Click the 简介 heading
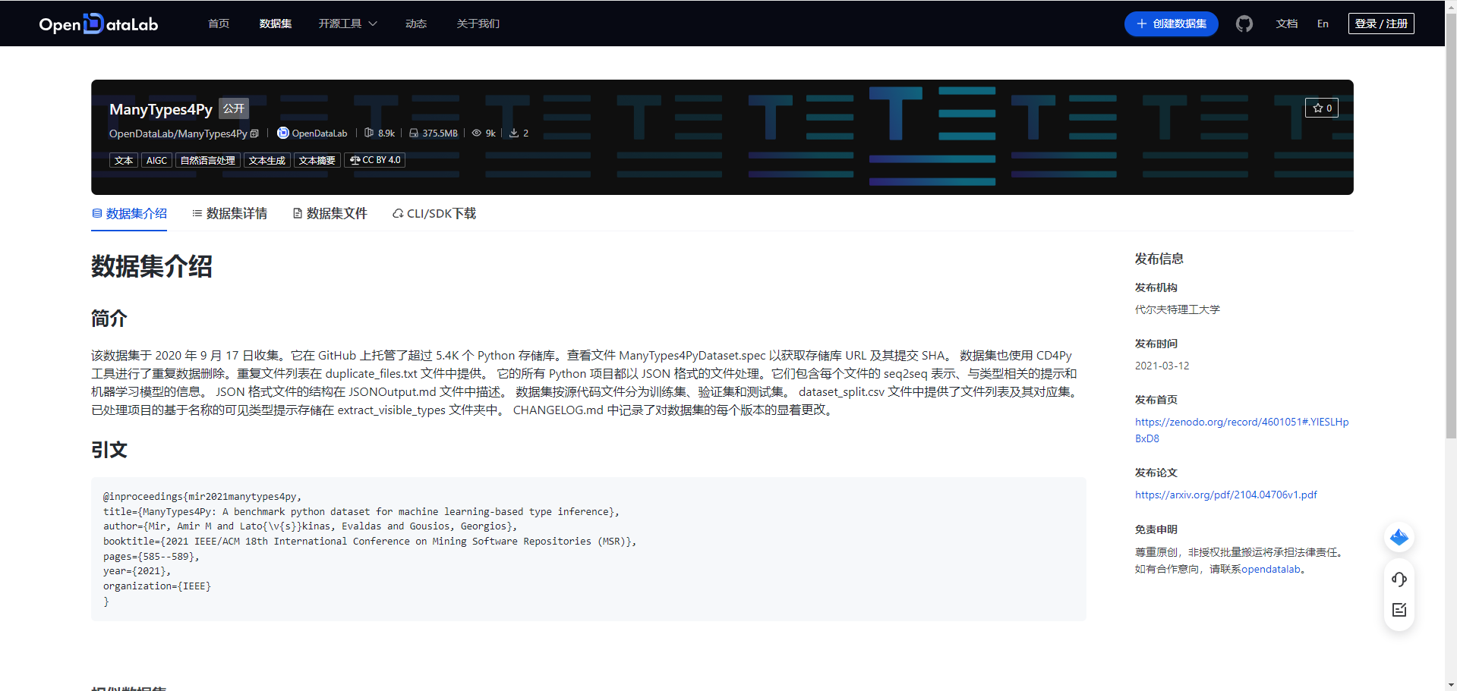The width and height of the screenshot is (1457, 691). 109,319
